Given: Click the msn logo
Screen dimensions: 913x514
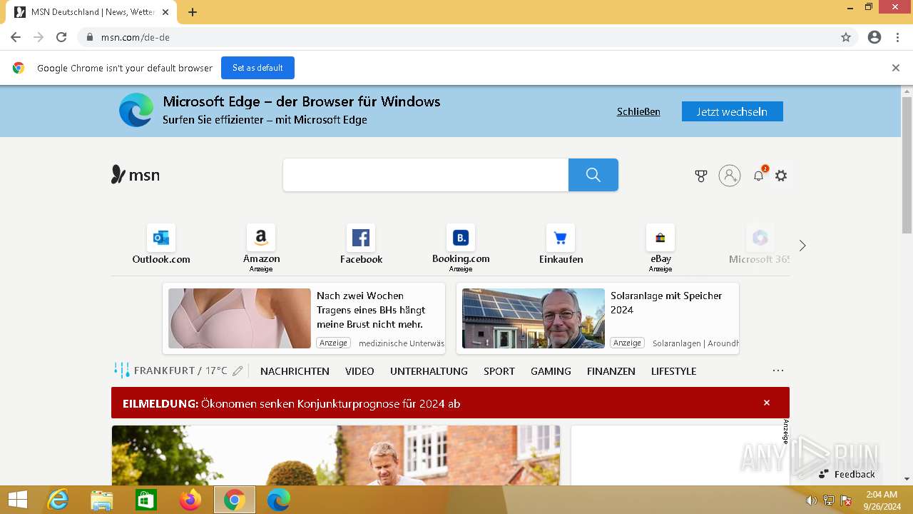Looking at the screenshot, I should click(136, 175).
